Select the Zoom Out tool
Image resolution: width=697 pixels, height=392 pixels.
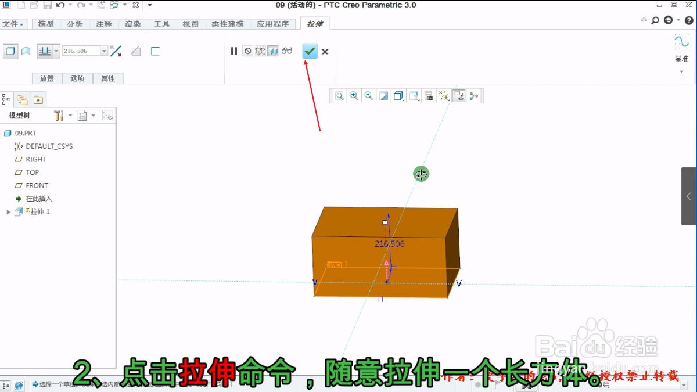coord(369,95)
